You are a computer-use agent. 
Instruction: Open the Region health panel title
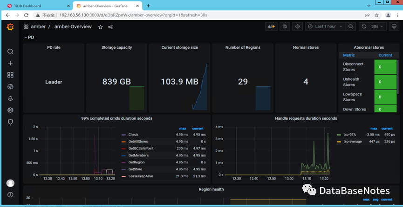pos(211,189)
